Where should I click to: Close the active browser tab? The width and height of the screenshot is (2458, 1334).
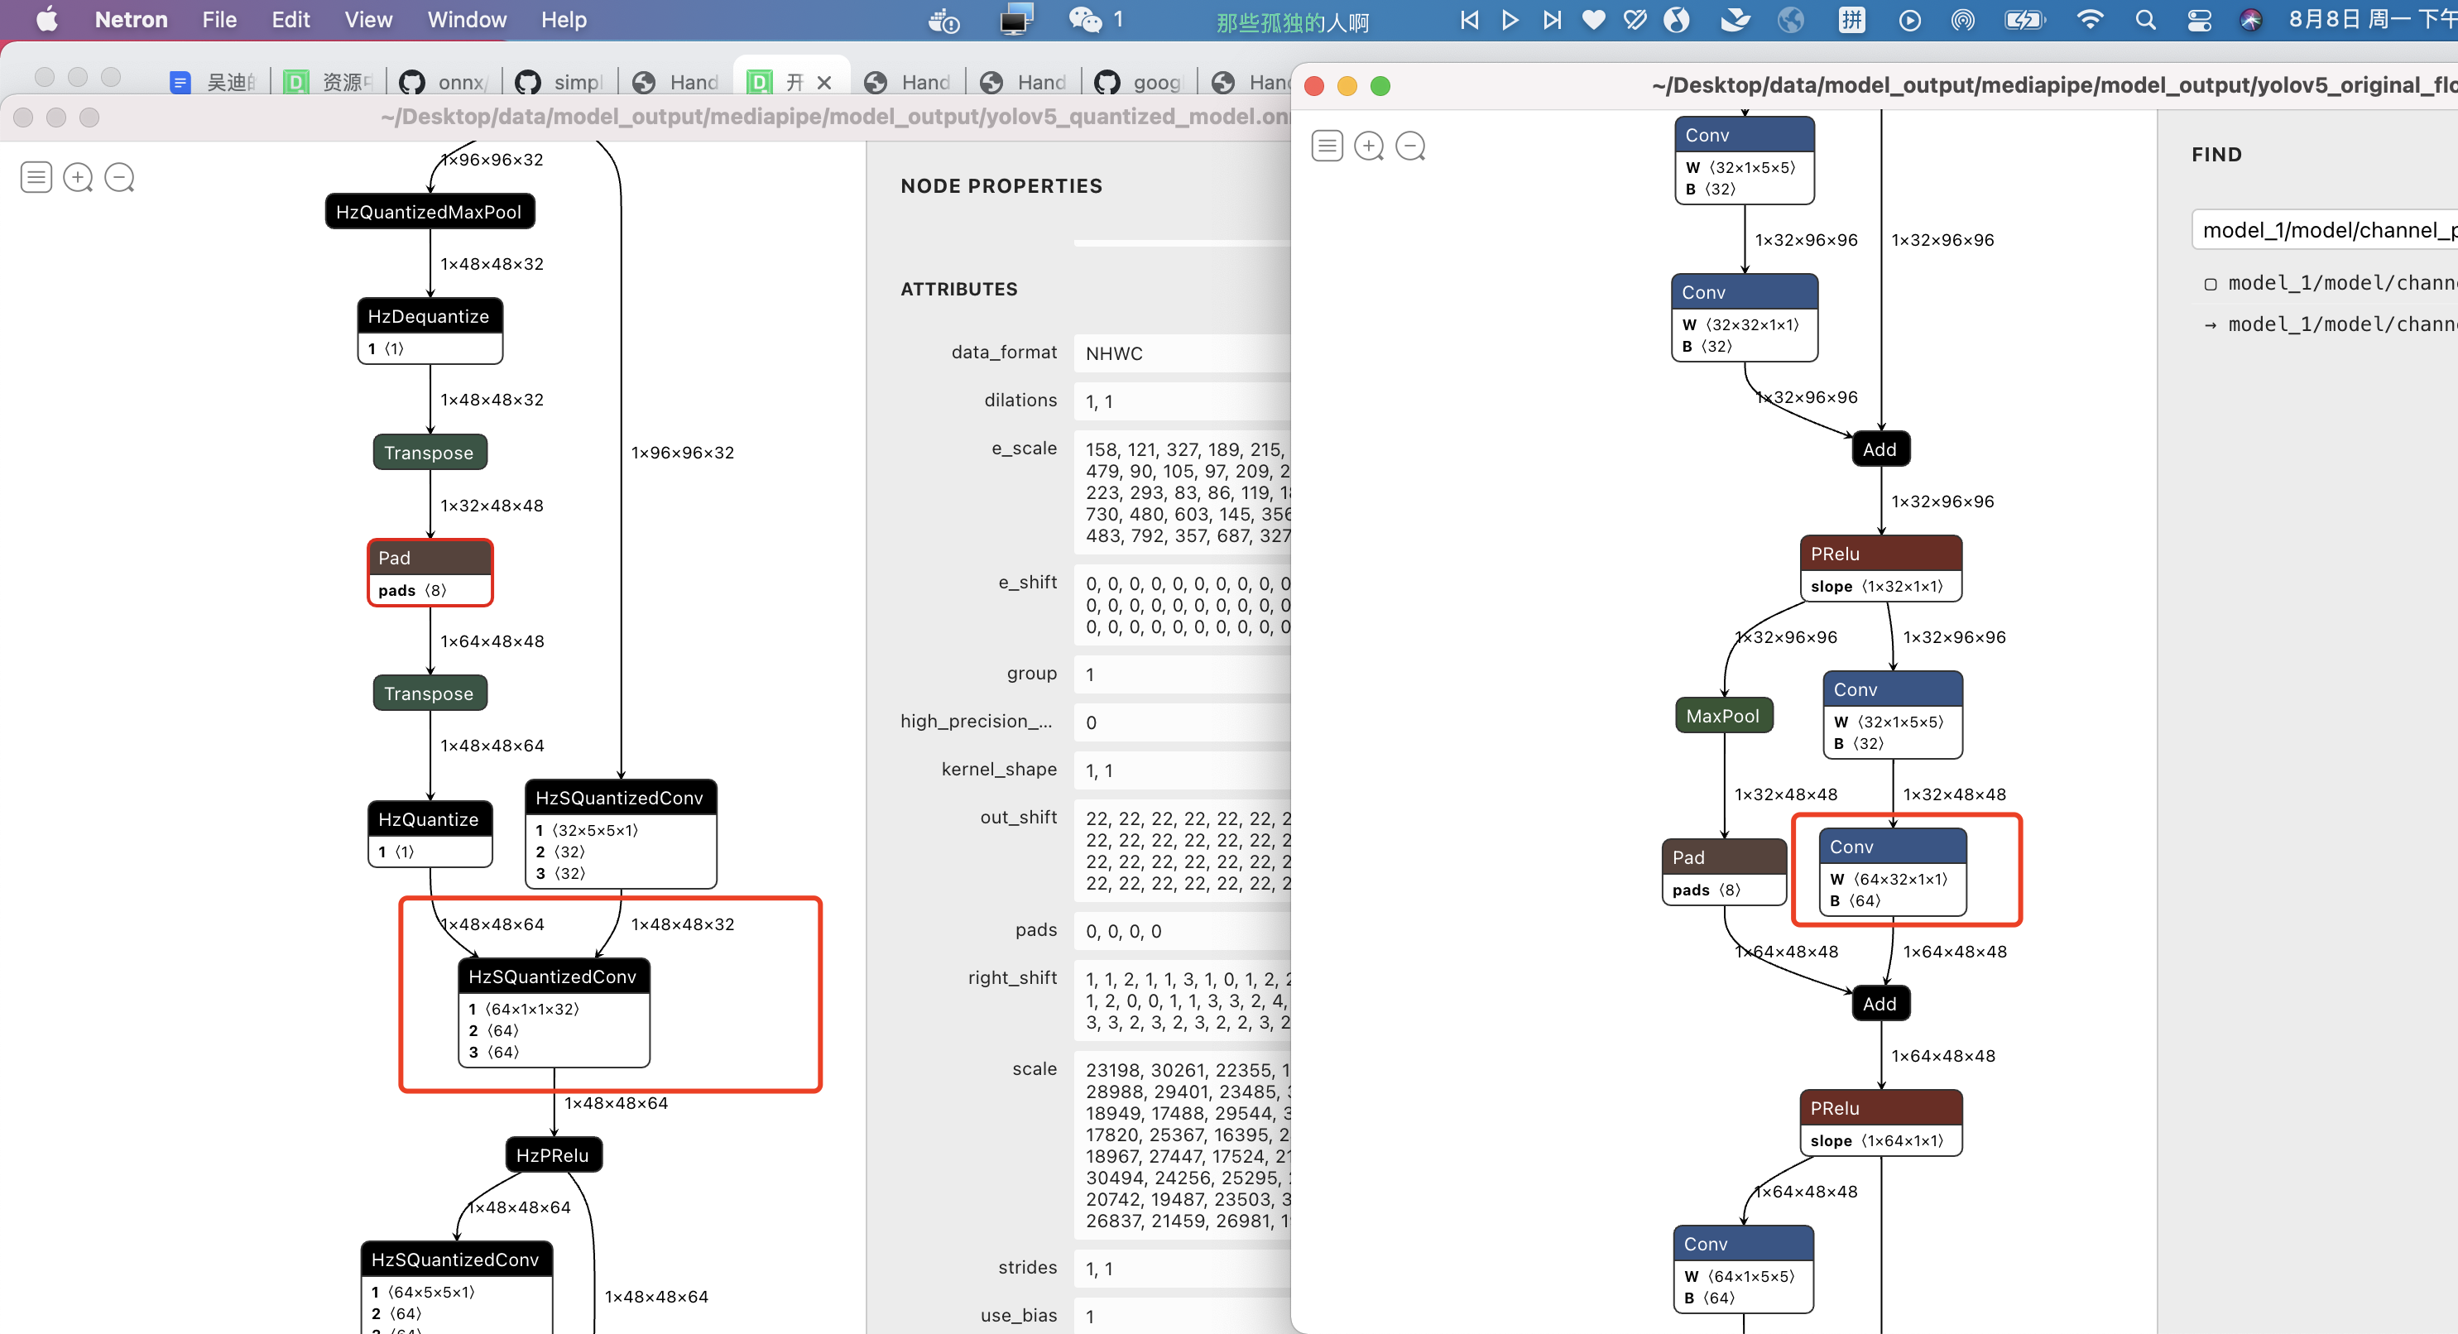click(x=824, y=83)
